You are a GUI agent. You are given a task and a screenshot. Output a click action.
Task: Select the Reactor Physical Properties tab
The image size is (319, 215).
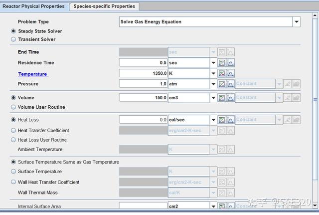coord(33,6)
